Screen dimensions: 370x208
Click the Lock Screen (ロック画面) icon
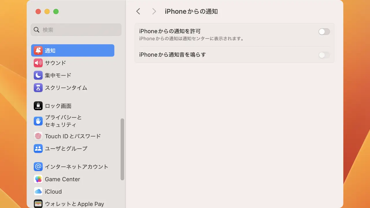[38, 106]
